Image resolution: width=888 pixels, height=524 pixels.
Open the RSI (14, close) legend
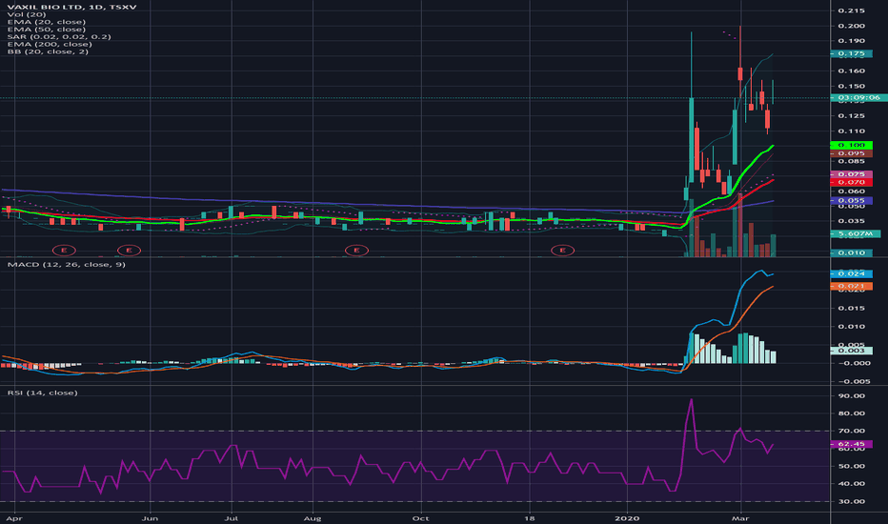pyautogui.click(x=42, y=393)
